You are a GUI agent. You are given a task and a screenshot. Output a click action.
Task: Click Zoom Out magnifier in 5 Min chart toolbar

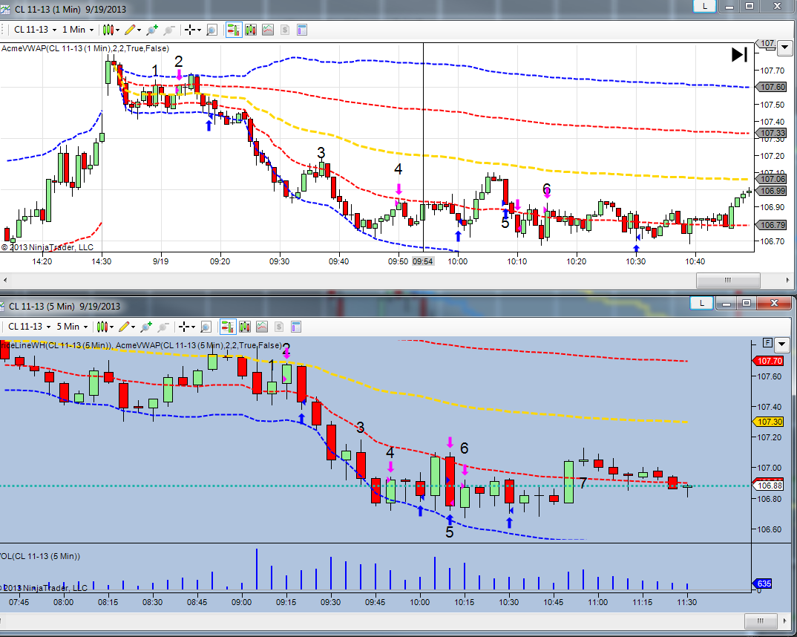[x=163, y=327]
